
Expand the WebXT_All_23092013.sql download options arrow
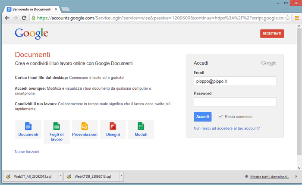point(61,176)
